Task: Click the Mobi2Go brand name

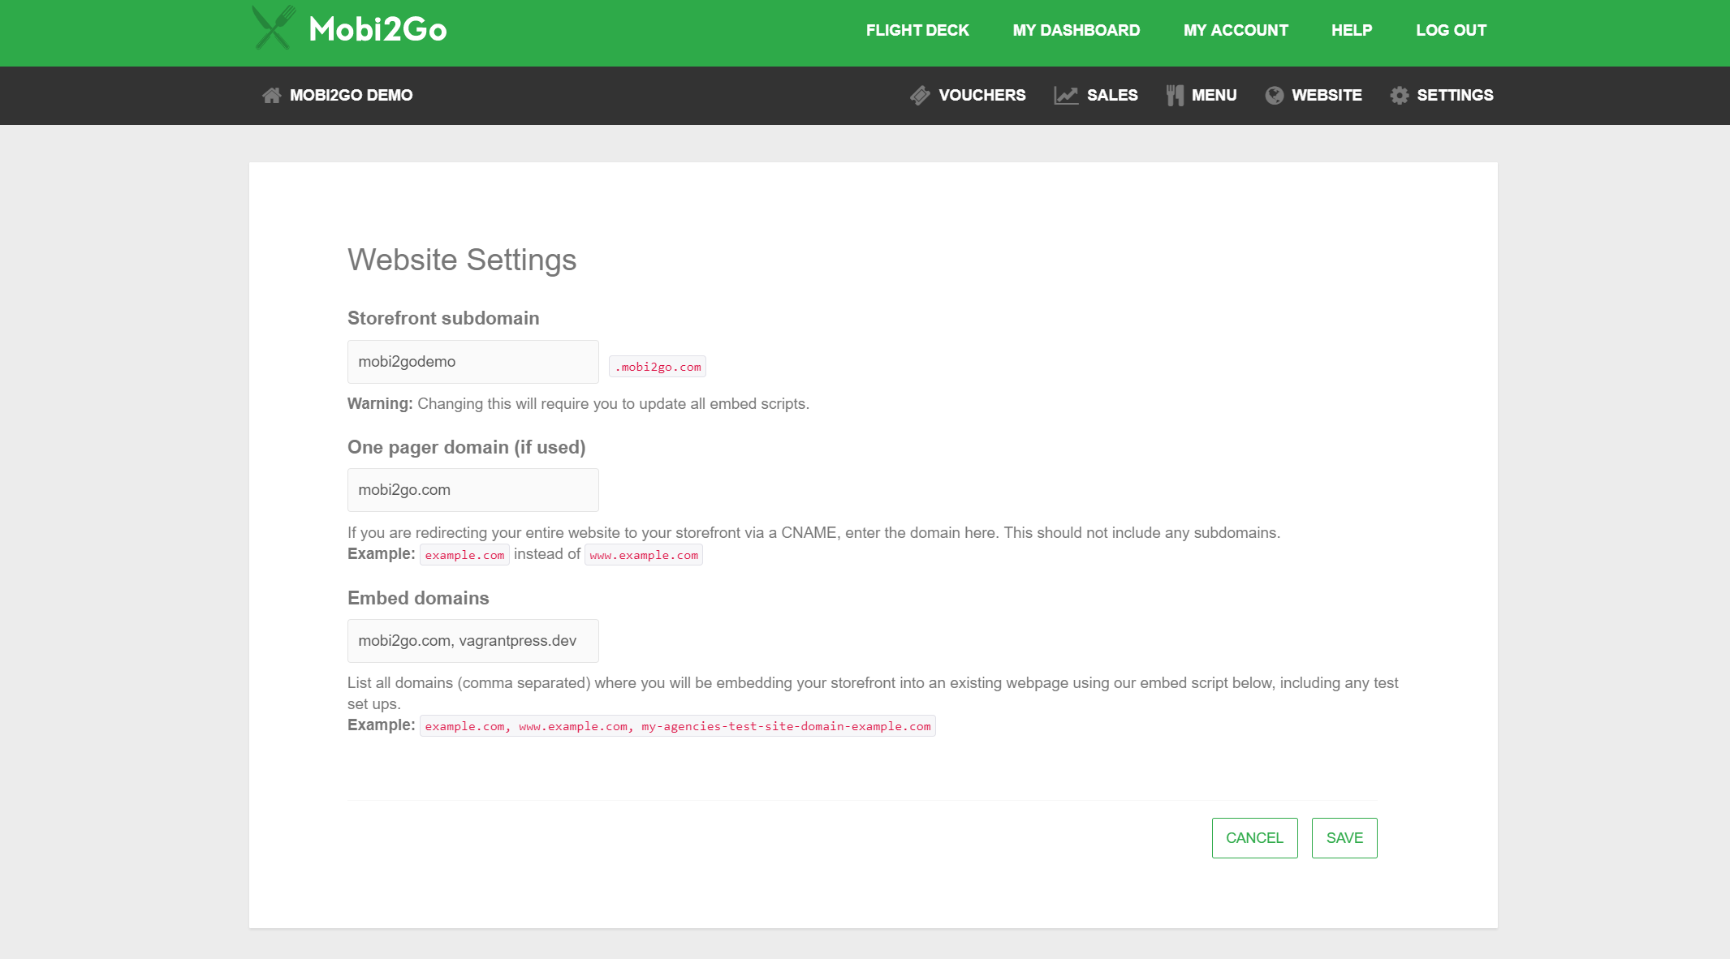Action: click(x=377, y=29)
